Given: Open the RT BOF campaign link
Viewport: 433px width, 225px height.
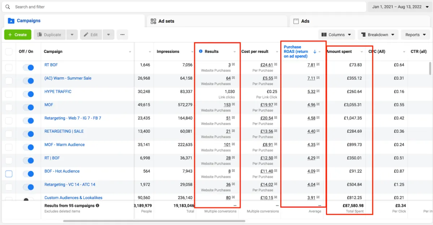Looking at the screenshot, I should (x=51, y=65).
